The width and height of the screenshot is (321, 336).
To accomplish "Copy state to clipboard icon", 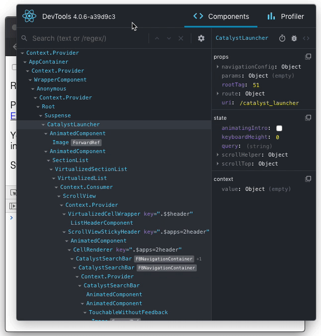I will pyautogui.click(x=308, y=118).
